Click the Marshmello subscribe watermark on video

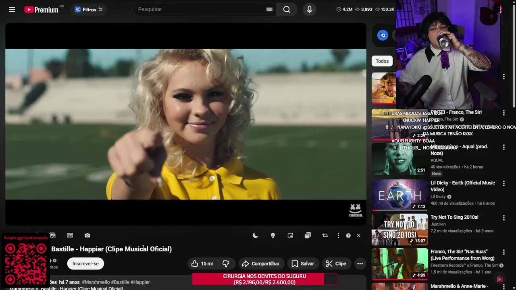356,210
